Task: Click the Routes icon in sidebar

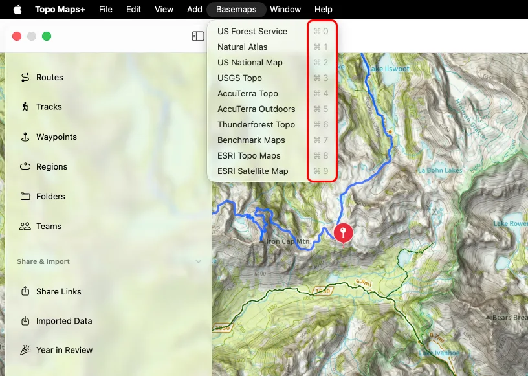Action: click(25, 78)
